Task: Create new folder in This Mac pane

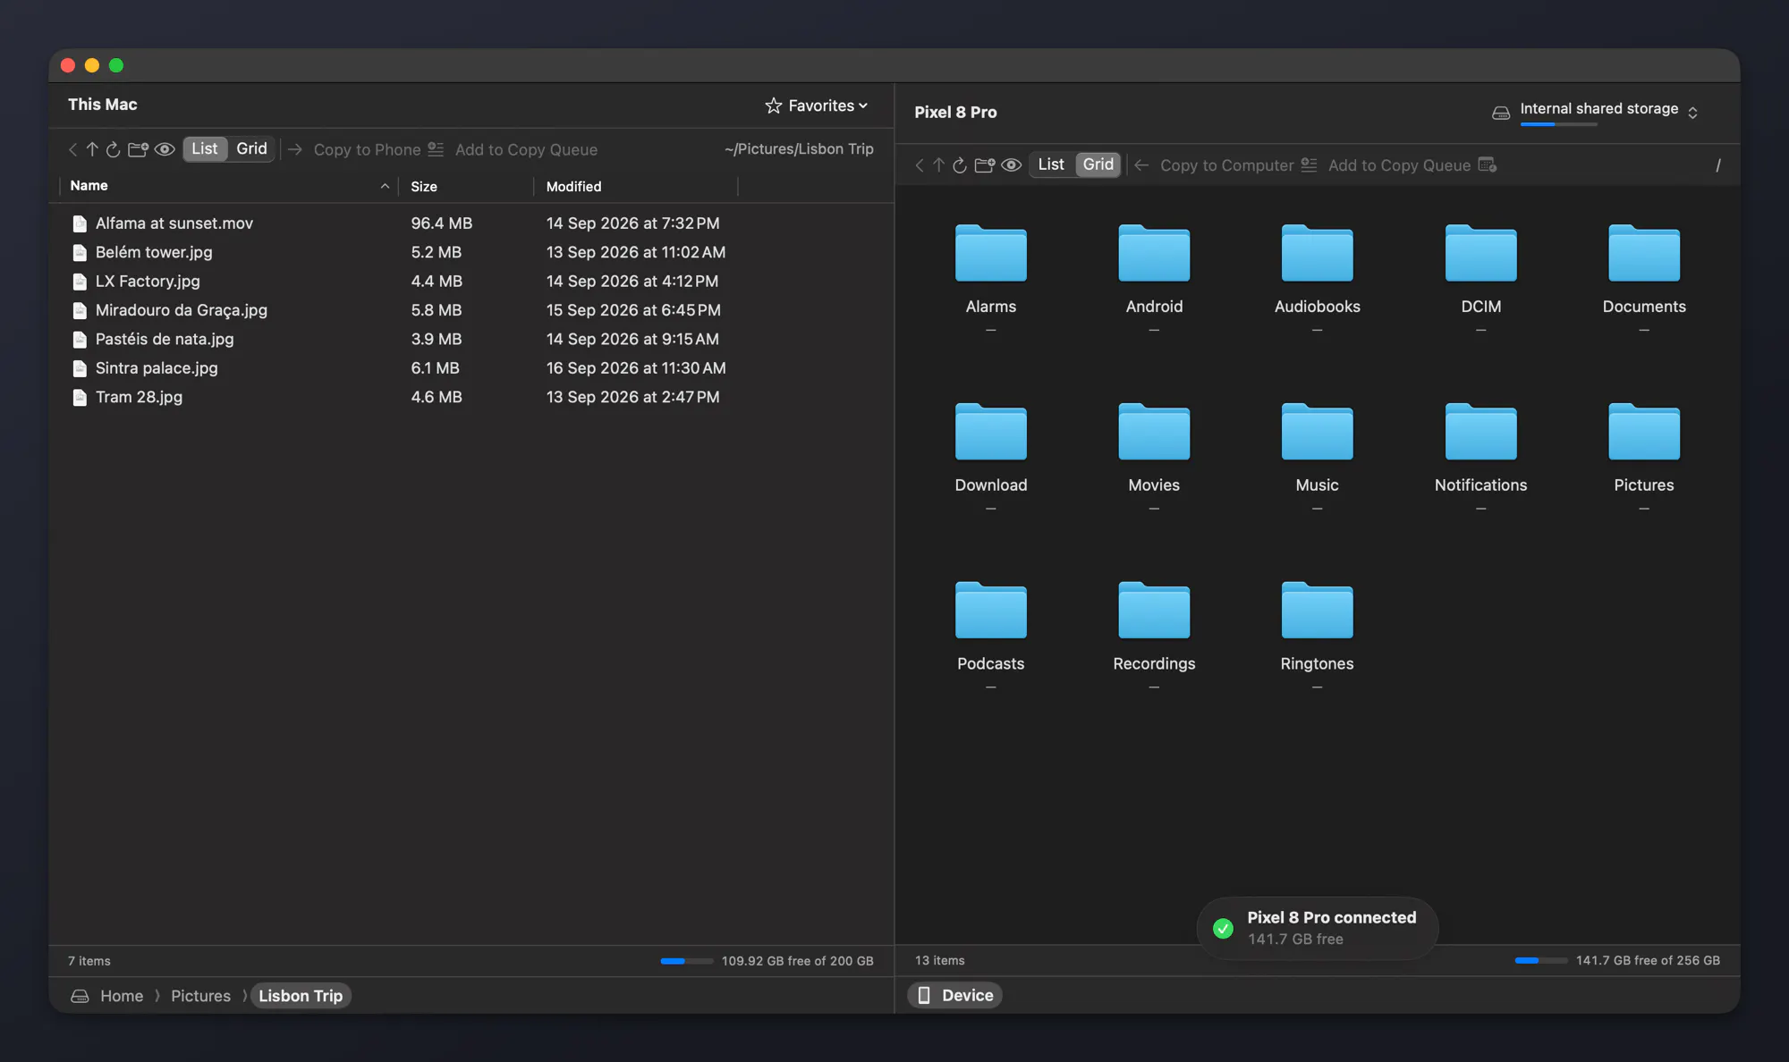Action: coord(138,149)
